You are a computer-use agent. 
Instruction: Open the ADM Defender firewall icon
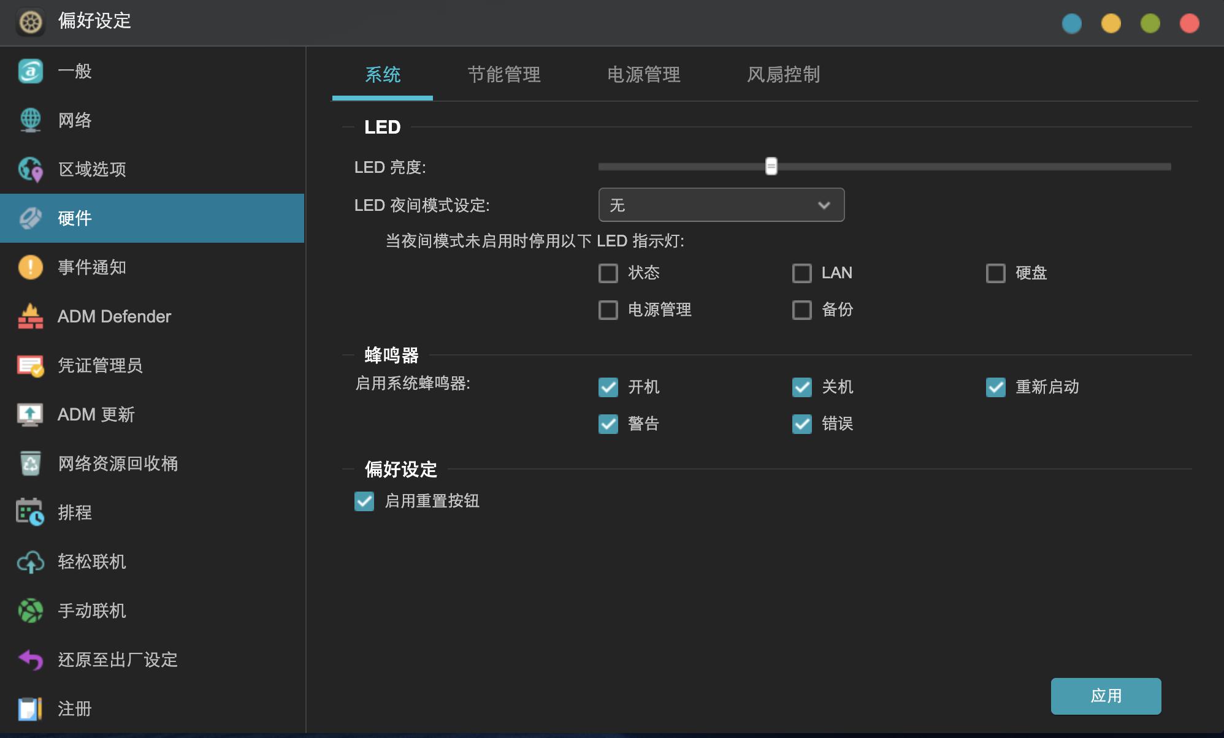[30, 316]
